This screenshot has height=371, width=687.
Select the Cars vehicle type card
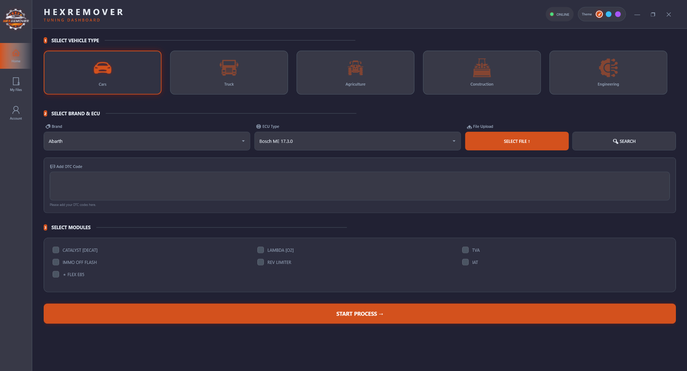coord(102,73)
